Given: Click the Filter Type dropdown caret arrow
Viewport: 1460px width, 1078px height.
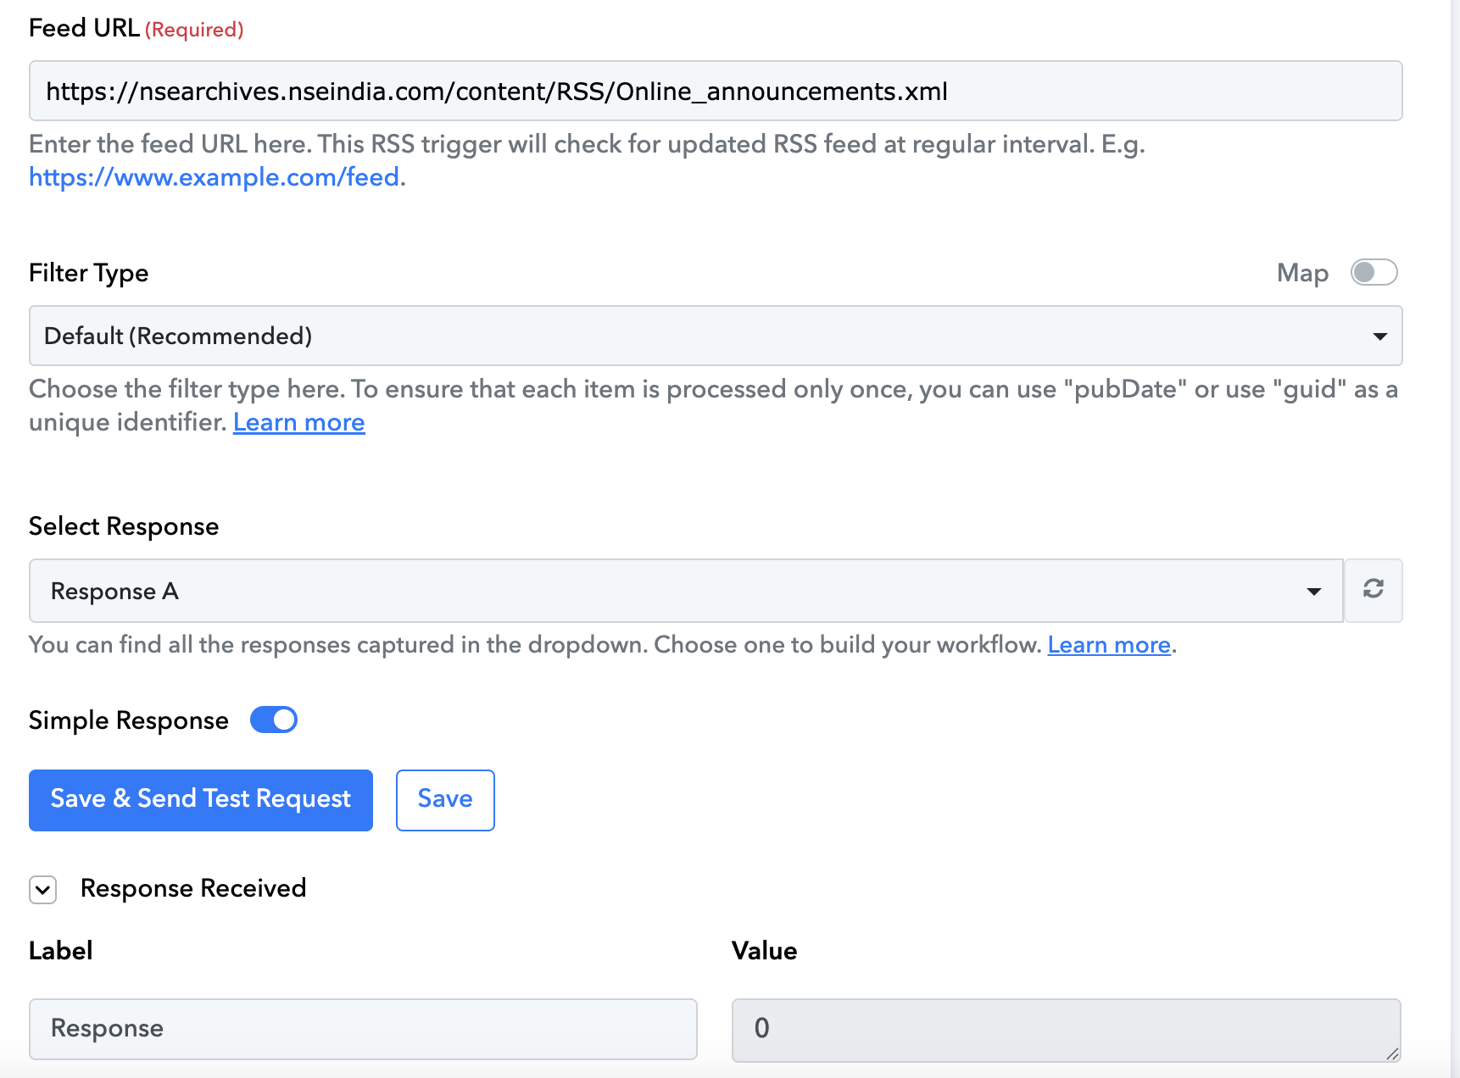Looking at the screenshot, I should coord(1379,336).
